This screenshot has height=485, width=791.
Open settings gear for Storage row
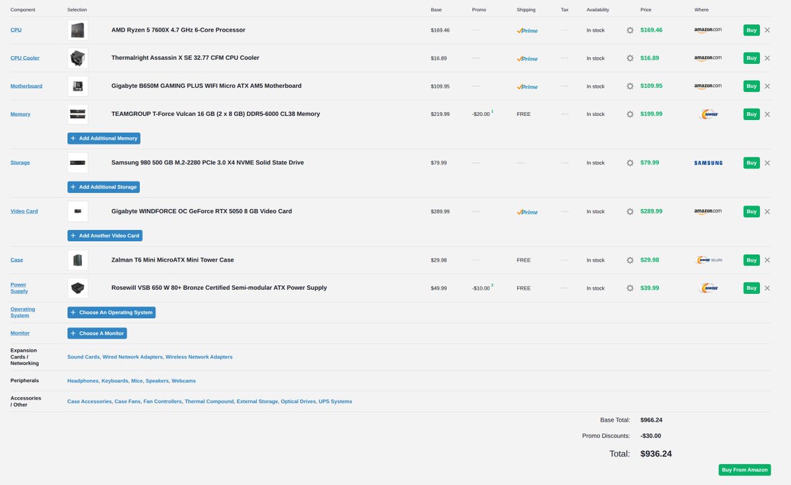(x=630, y=163)
